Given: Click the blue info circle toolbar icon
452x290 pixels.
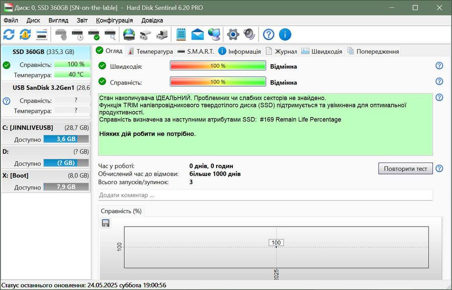Looking at the screenshot, I should tap(285, 35).
